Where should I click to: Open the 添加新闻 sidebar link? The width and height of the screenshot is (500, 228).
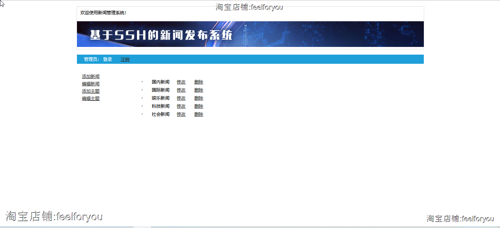pyautogui.click(x=90, y=77)
